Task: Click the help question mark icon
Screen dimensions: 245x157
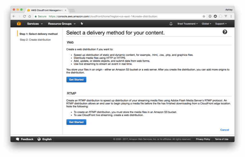Action: [x=225, y=32]
